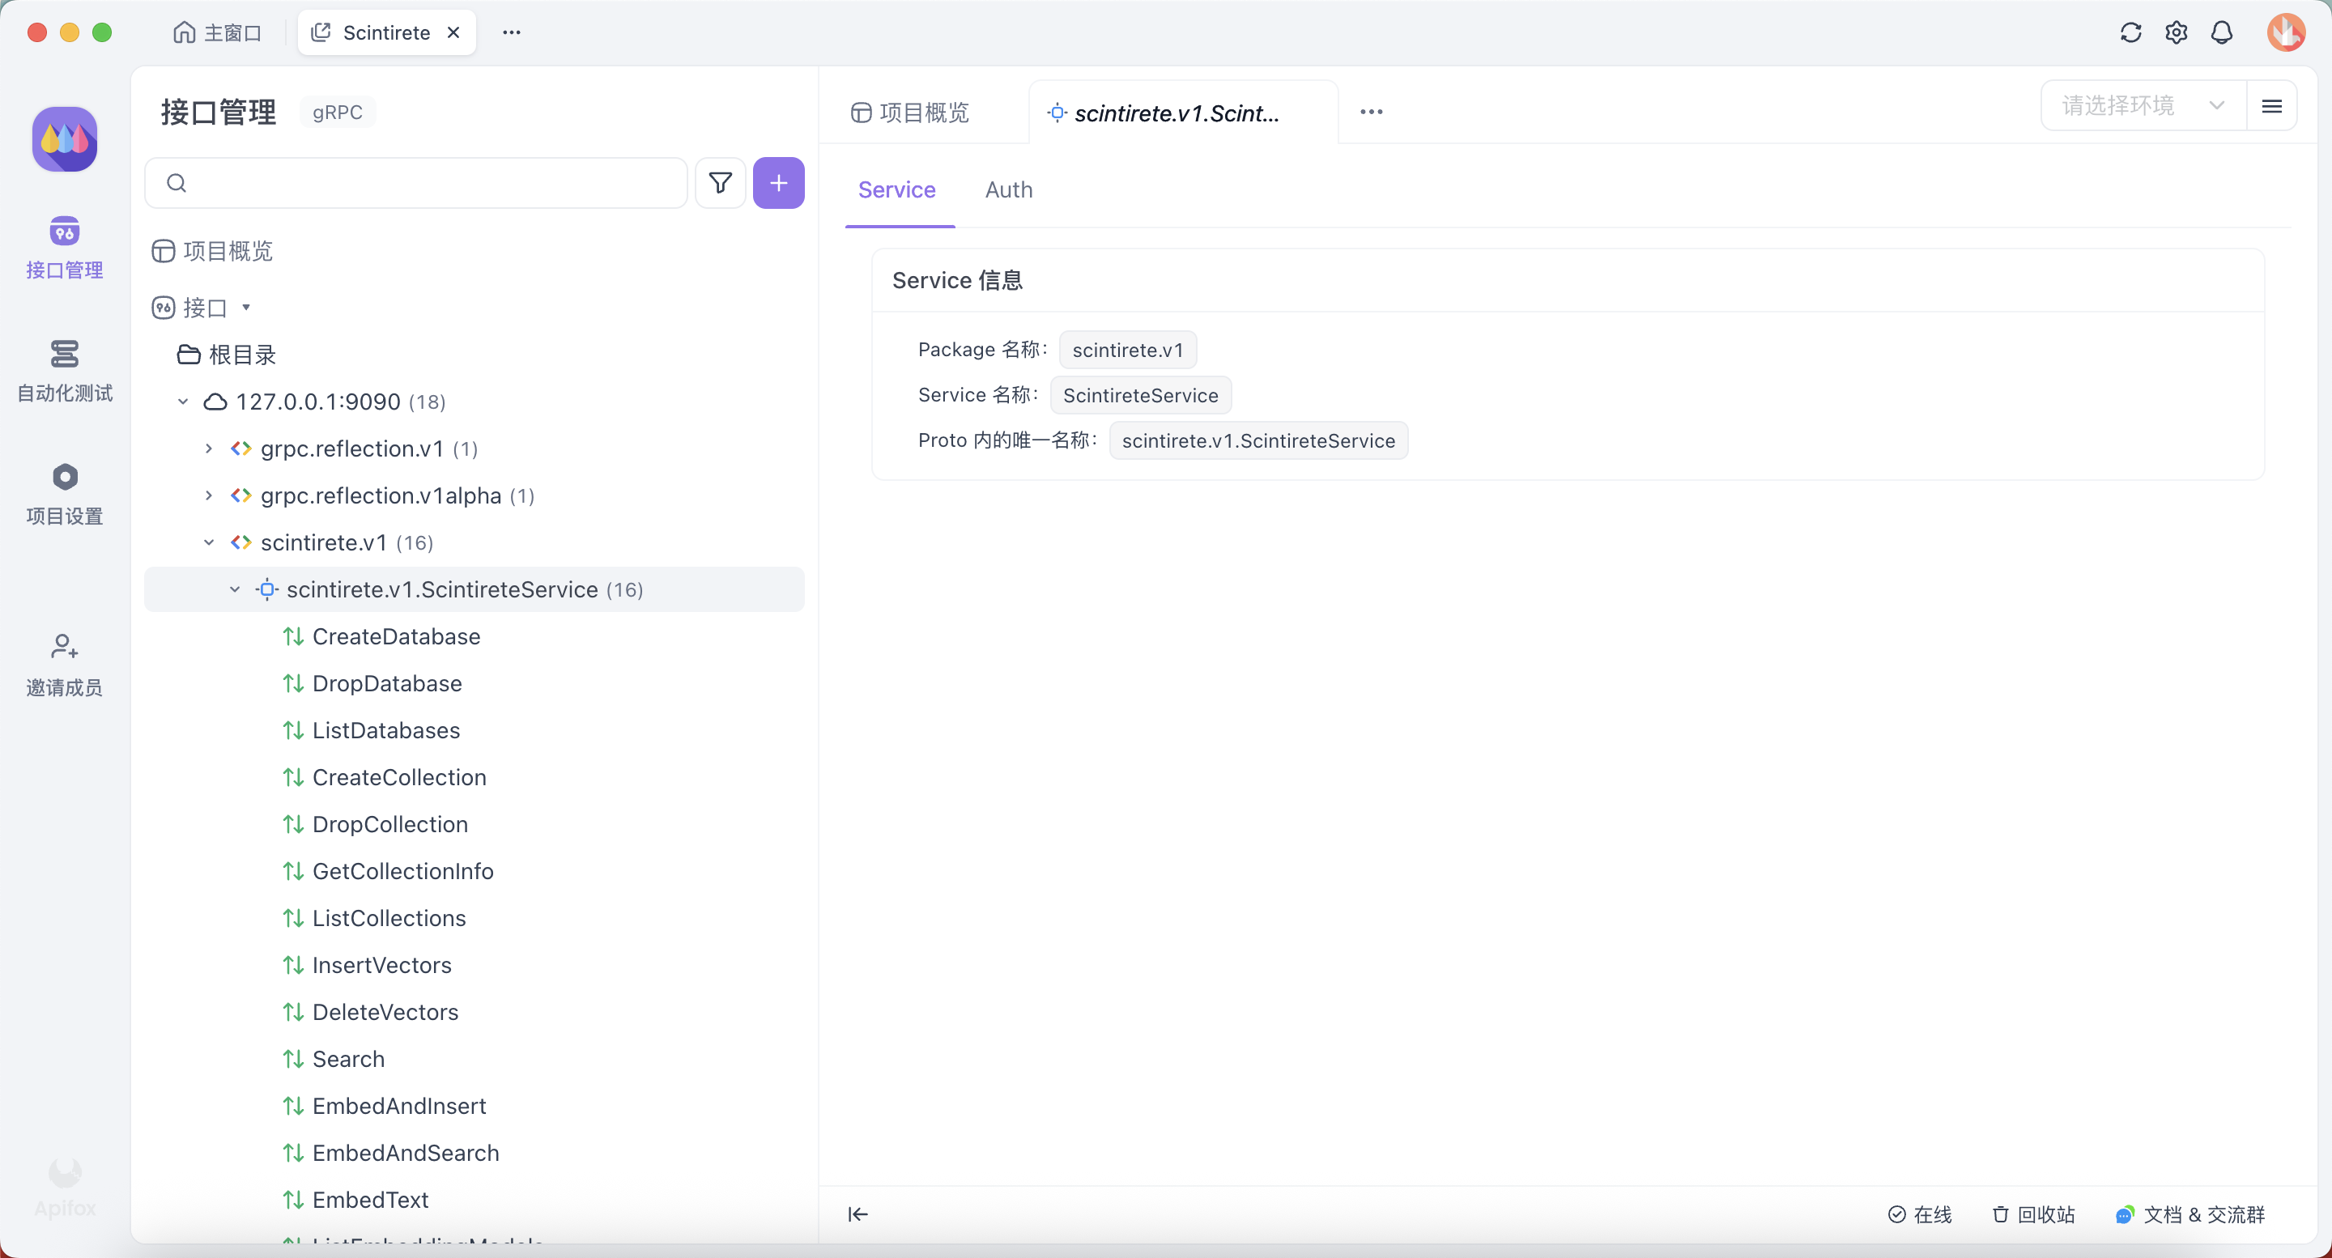The height and width of the screenshot is (1258, 2332).
Task: Click user avatar in top right
Action: tap(2286, 32)
